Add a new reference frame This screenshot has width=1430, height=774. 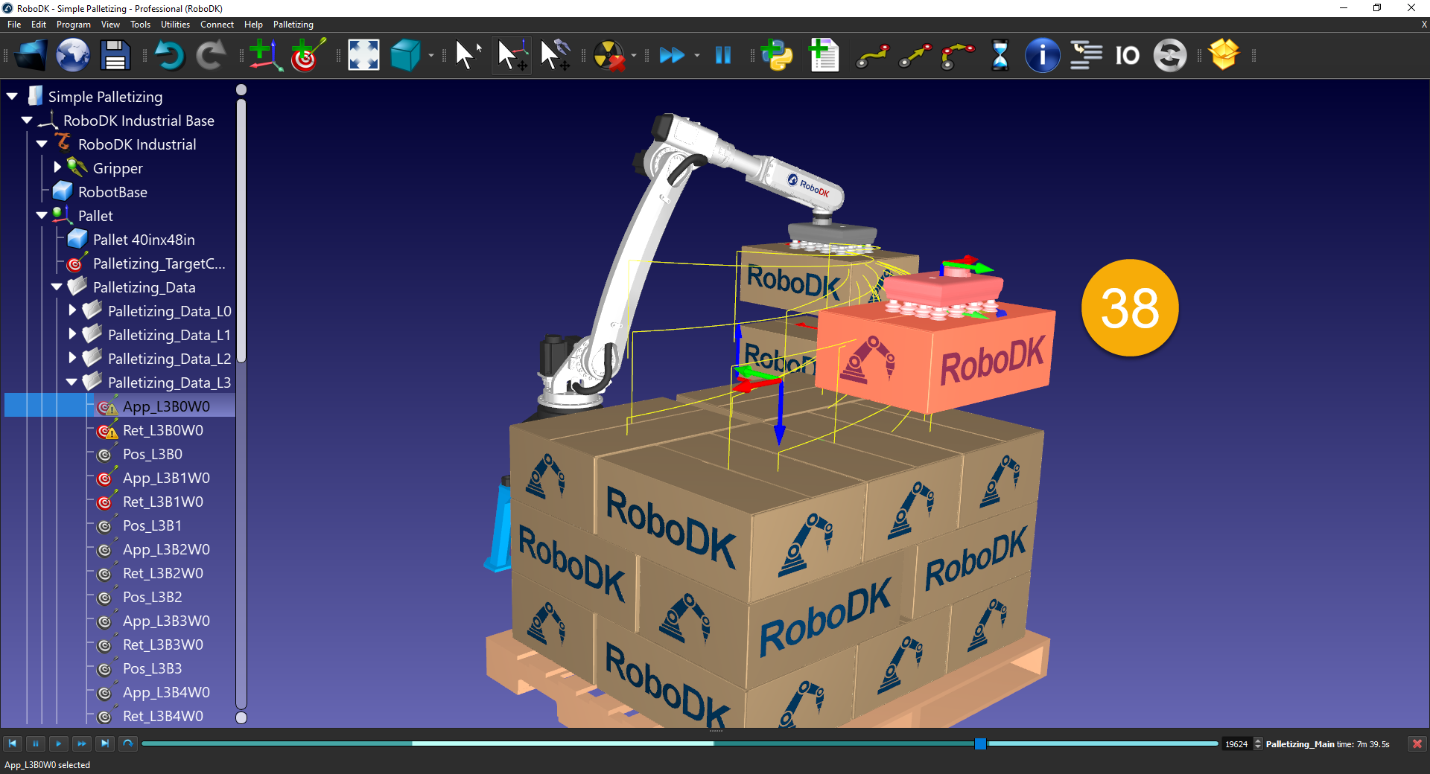(x=265, y=55)
